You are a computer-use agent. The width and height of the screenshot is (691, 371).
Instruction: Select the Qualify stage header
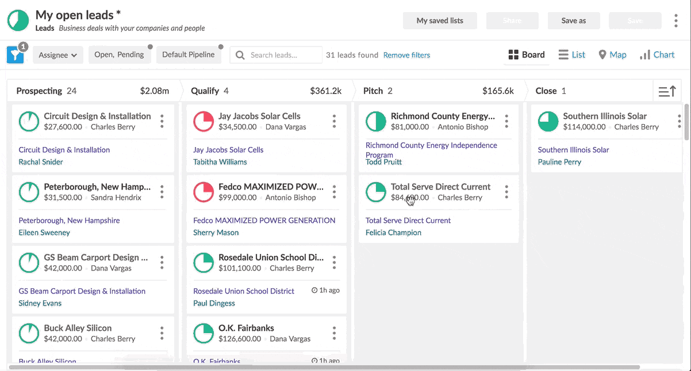[x=266, y=91]
